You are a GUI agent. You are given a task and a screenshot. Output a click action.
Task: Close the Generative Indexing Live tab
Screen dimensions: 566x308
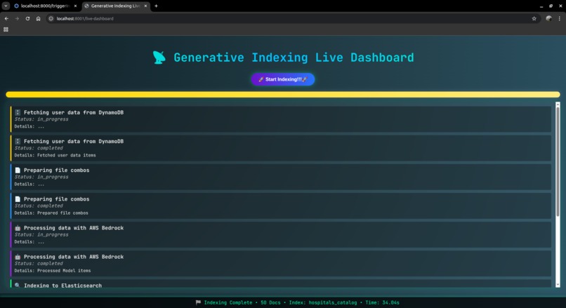click(145, 6)
